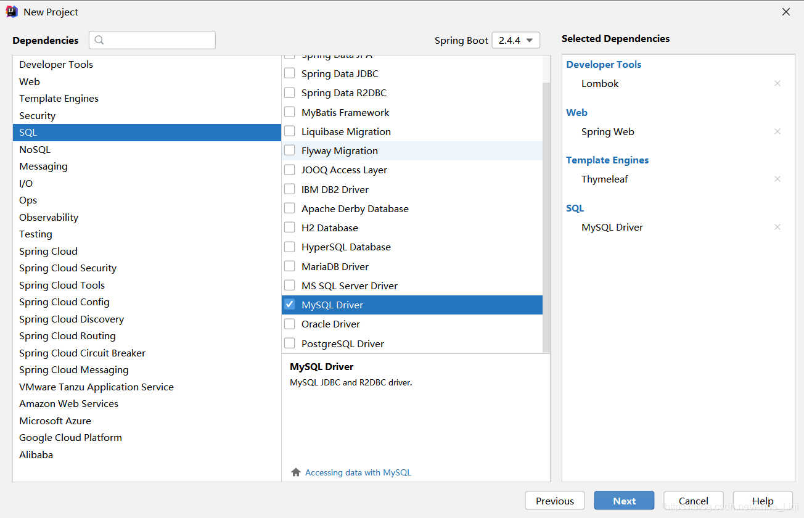Enable Apache Derby Database checkbox

[x=289, y=208]
